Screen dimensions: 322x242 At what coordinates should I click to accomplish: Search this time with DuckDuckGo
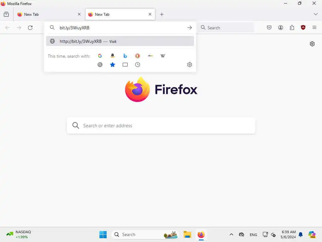pos(138,56)
